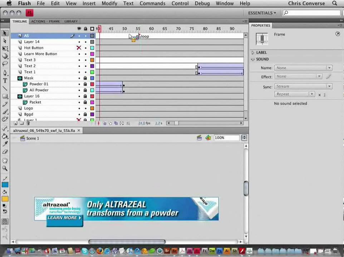Hide all layers via eye header icon
Screen dimensions: 344x257
click(x=79, y=29)
